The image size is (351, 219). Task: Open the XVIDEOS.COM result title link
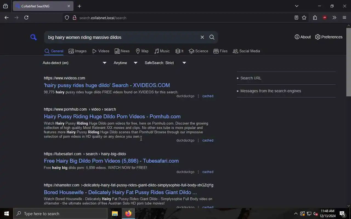point(107,85)
